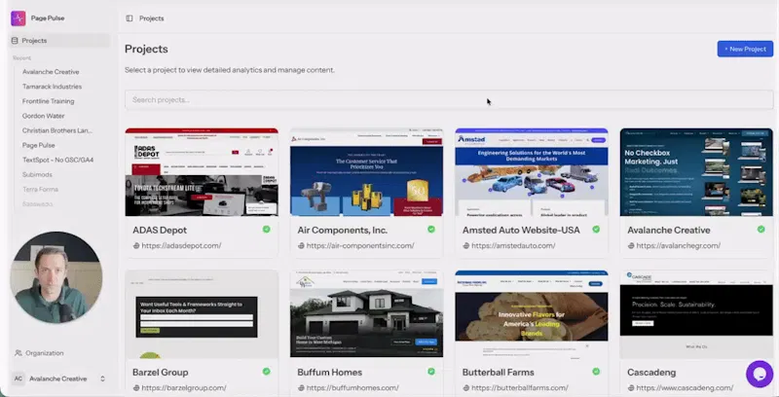
Task: Click the Barzel Group project title
Action: 161,372
